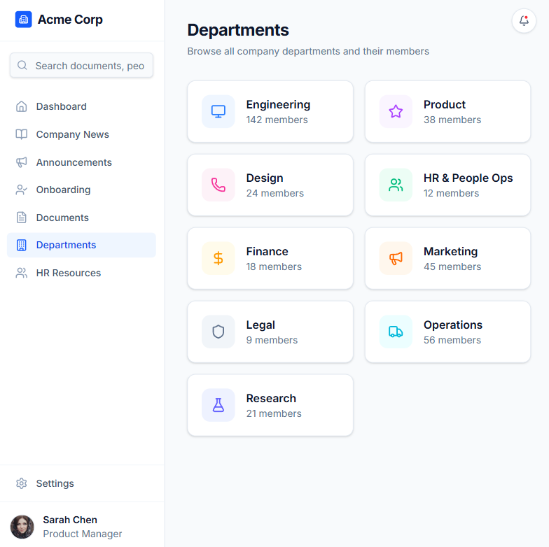This screenshot has width=549, height=547.
Task: Click the notification bell icon
Action: point(524,21)
